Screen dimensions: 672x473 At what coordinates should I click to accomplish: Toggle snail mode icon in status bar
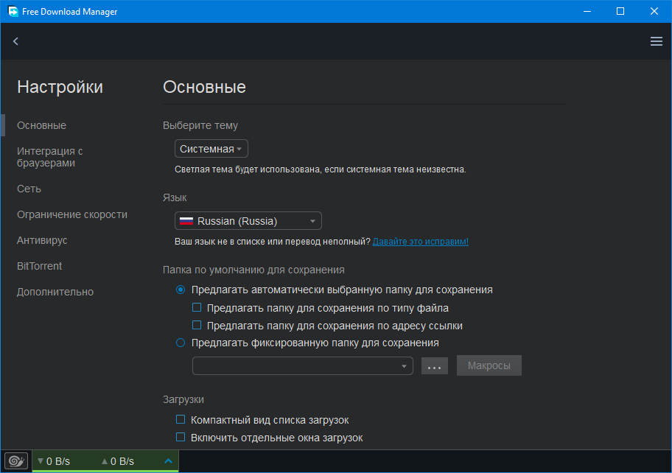tap(16, 461)
